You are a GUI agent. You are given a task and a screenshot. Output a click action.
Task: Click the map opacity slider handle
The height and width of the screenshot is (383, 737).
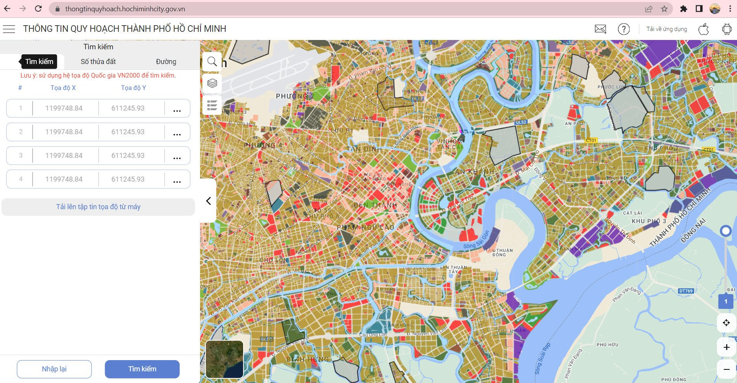coord(725,231)
